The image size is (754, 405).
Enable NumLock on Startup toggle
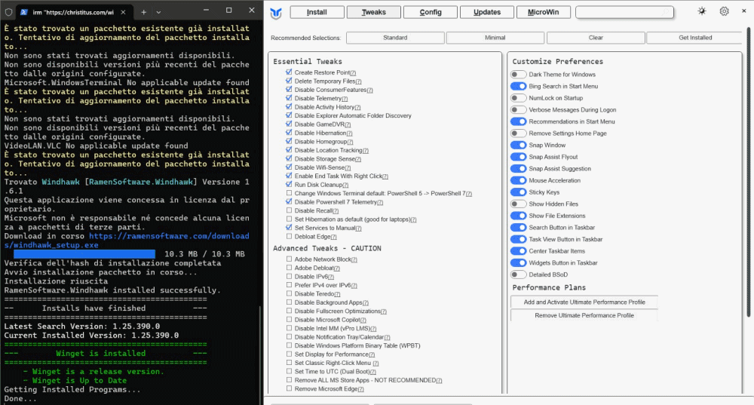[x=519, y=98]
